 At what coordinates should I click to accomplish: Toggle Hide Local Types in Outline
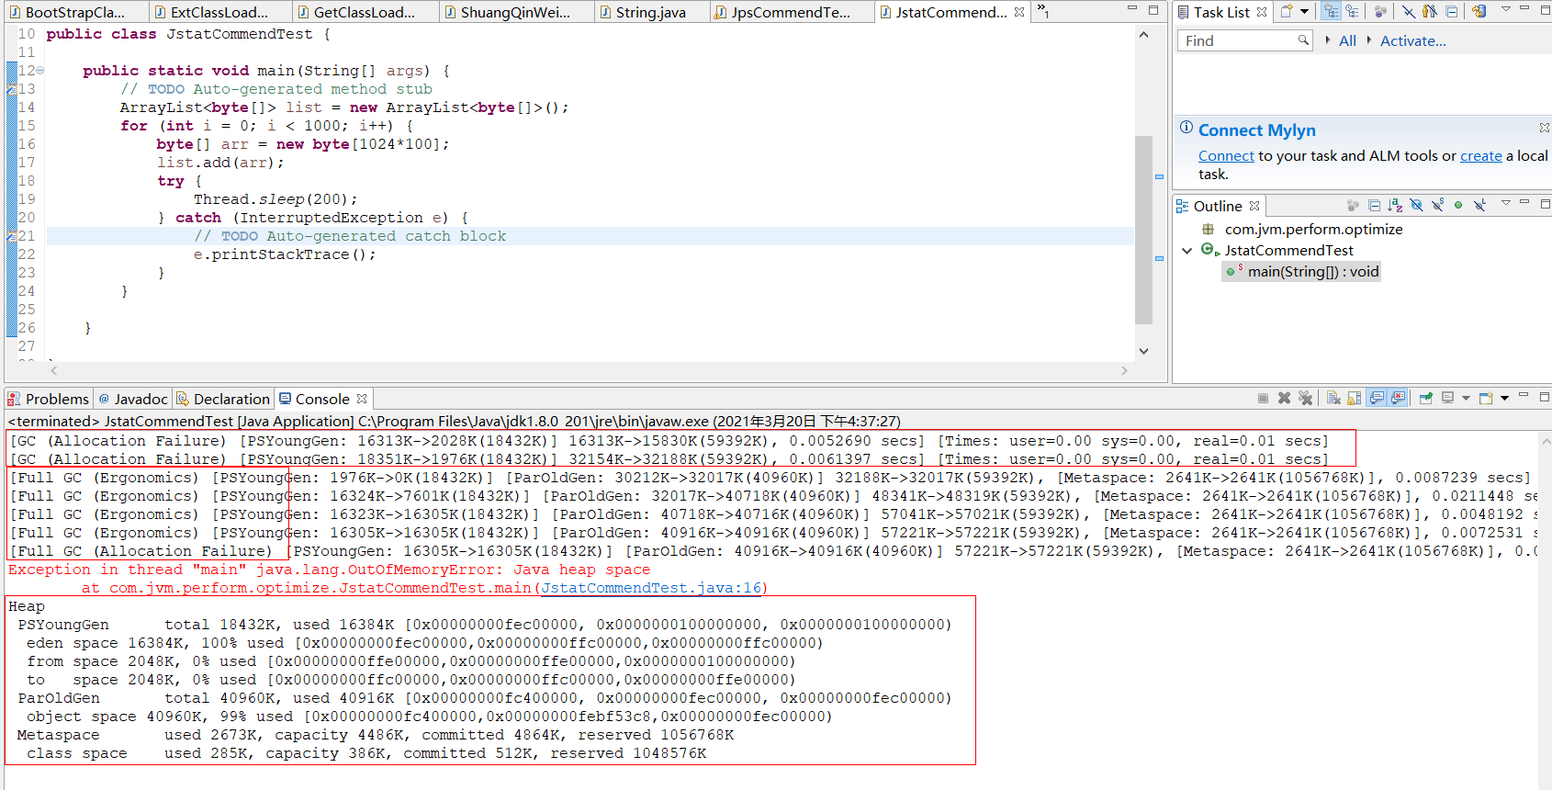click(x=1479, y=206)
